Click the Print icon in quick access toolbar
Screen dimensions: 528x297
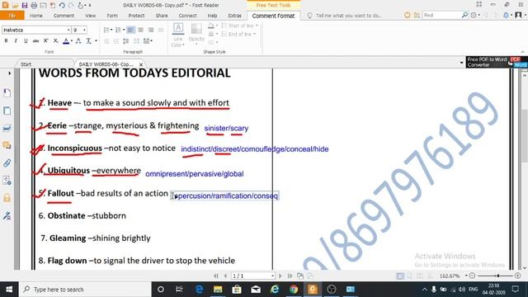click(x=34, y=5)
